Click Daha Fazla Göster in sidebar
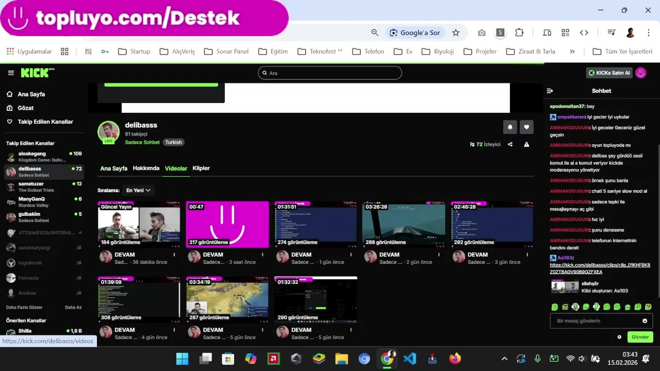 tap(24, 307)
